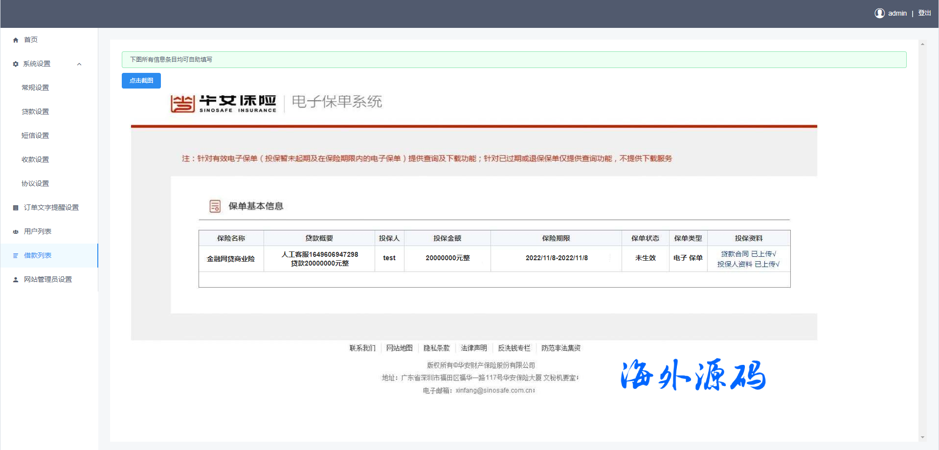The image size is (939, 450).
Task: Click the system settings gear icon
Action: coord(16,64)
